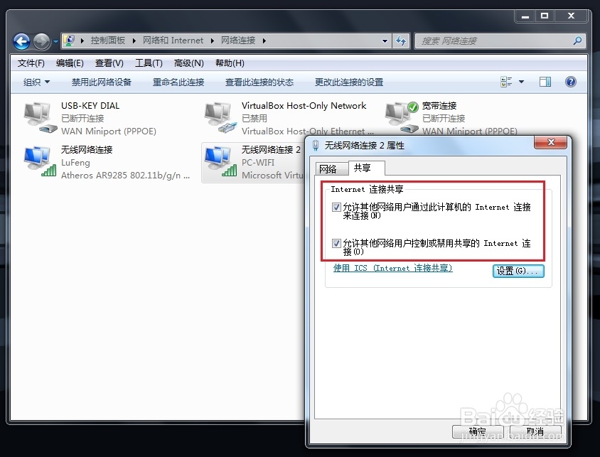Click the 网络连接 breadcrumb
The height and width of the screenshot is (457, 600).
(238, 41)
